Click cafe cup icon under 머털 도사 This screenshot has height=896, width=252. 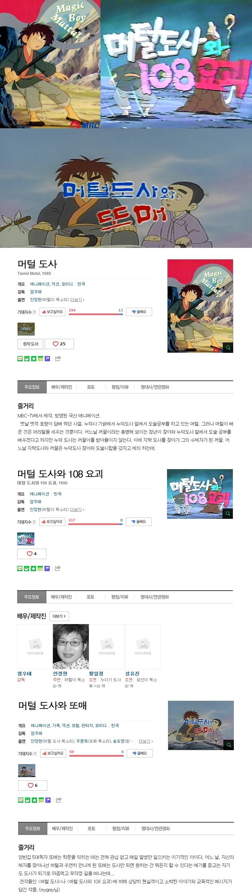[27, 359]
